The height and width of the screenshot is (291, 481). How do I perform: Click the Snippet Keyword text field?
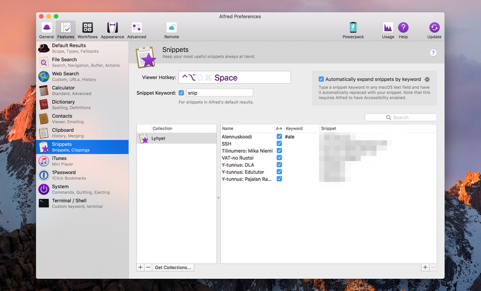click(220, 93)
